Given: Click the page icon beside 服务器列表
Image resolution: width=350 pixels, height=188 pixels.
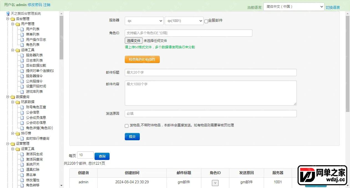Looking at the screenshot, I should (x=22, y=55).
